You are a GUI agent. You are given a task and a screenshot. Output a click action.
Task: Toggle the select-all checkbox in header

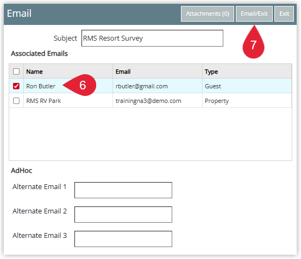[x=16, y=72]
